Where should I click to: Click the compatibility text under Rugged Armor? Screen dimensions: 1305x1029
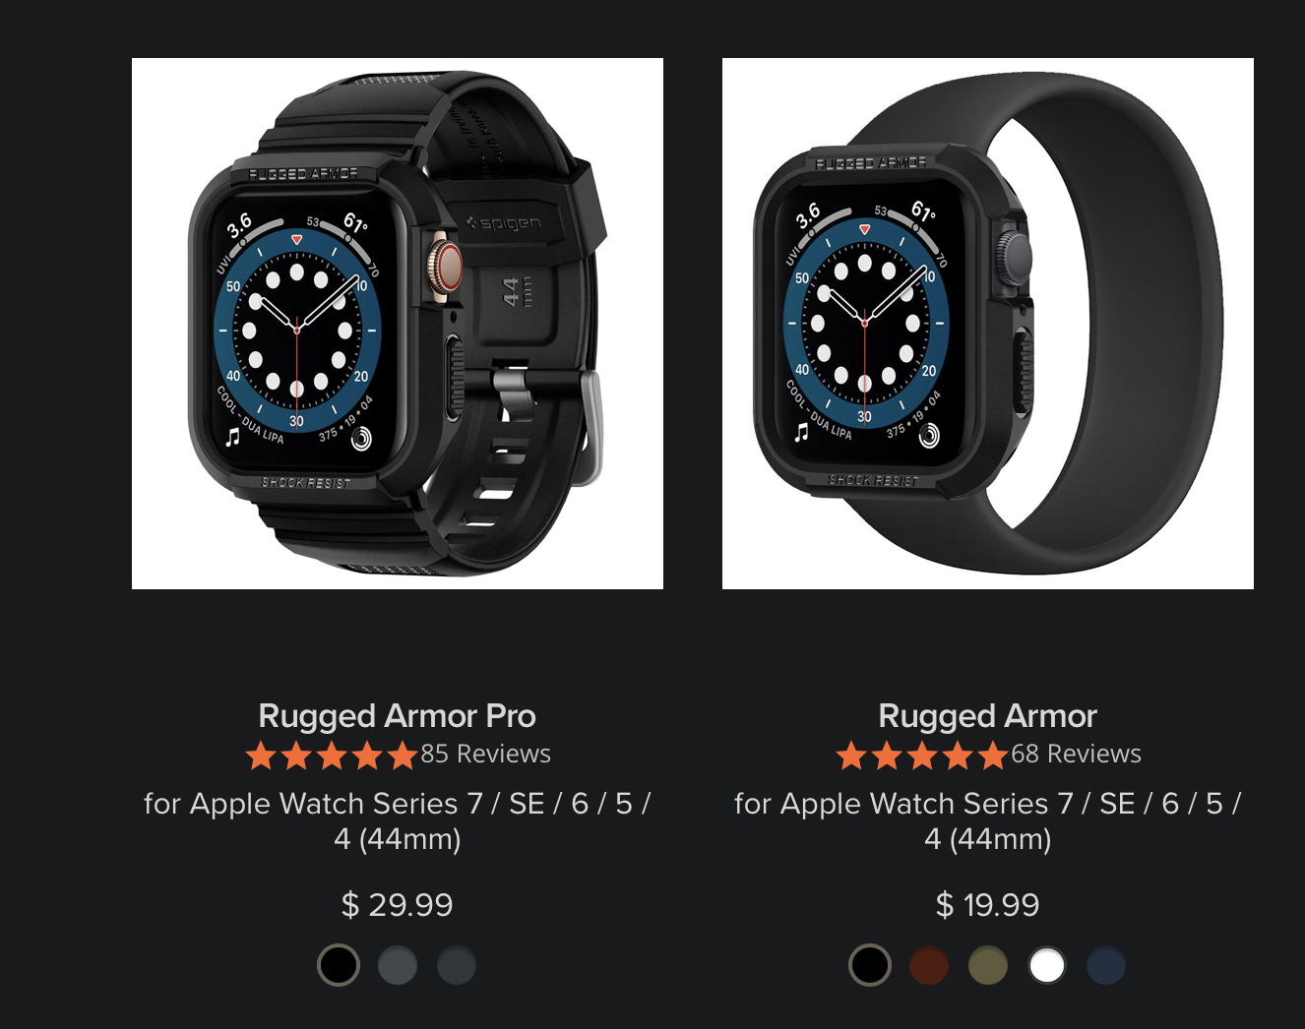[x=988, y=821]
